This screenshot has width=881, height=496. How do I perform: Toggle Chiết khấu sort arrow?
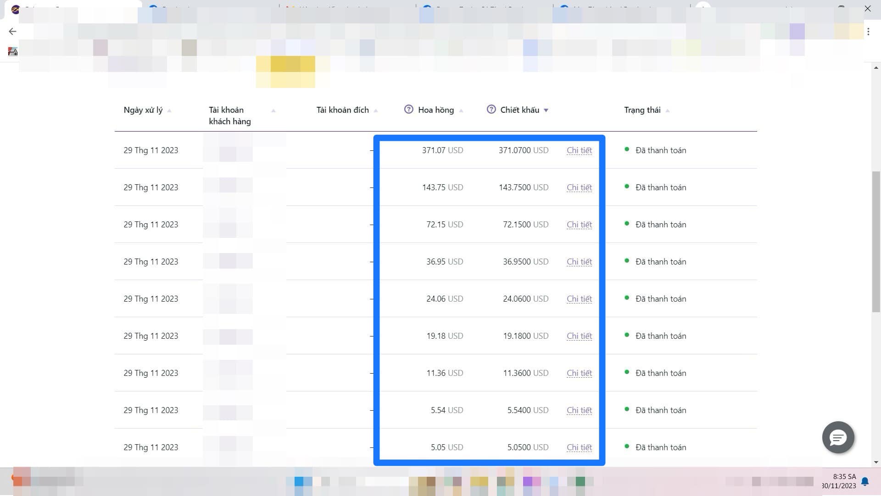click(546, 110)
